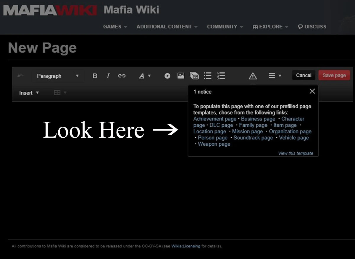The image size is (355, 259).
Task: Insert a gallery with the stacked images icon
Action: click(194, 76)
